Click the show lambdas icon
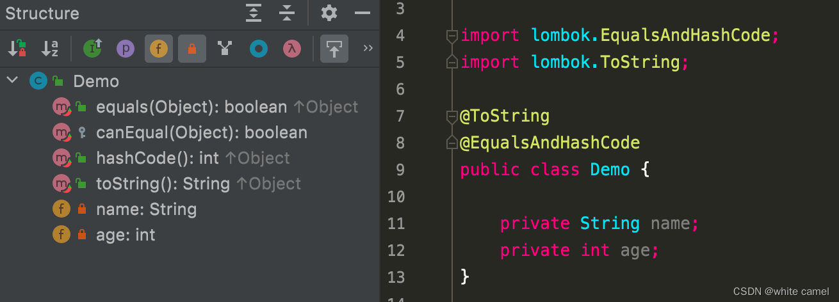The image size is (839, 302). click(x=292, y=49)
